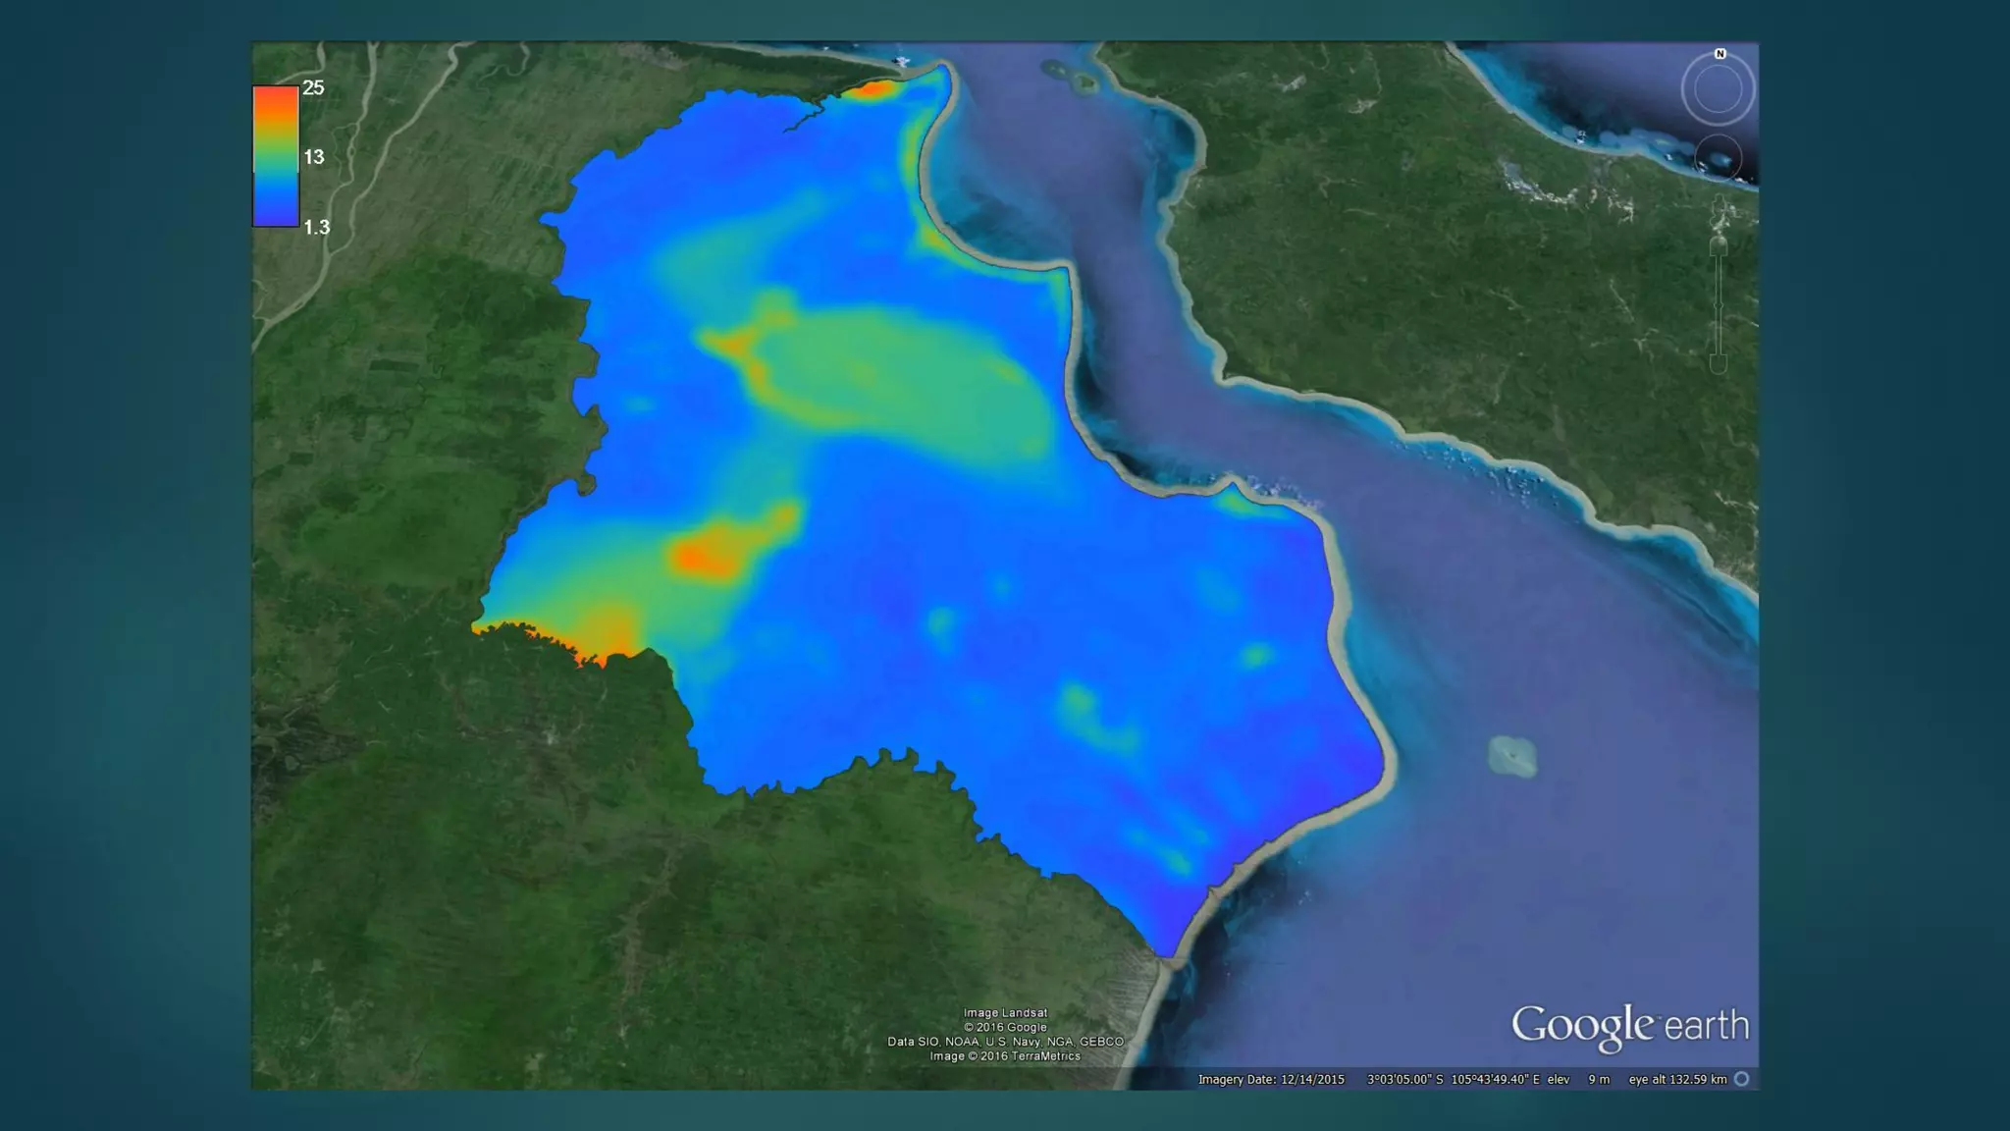
Task: Click the legend label 1.3
Action: [x=316, y=228]
